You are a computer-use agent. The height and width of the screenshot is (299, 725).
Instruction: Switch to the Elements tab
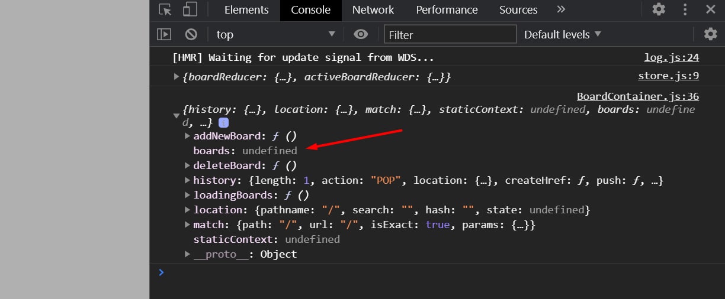(x=246, y=10)
